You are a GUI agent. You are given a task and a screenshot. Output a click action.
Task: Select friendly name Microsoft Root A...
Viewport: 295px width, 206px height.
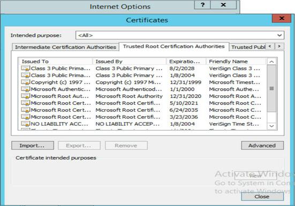tap(235, 96)
